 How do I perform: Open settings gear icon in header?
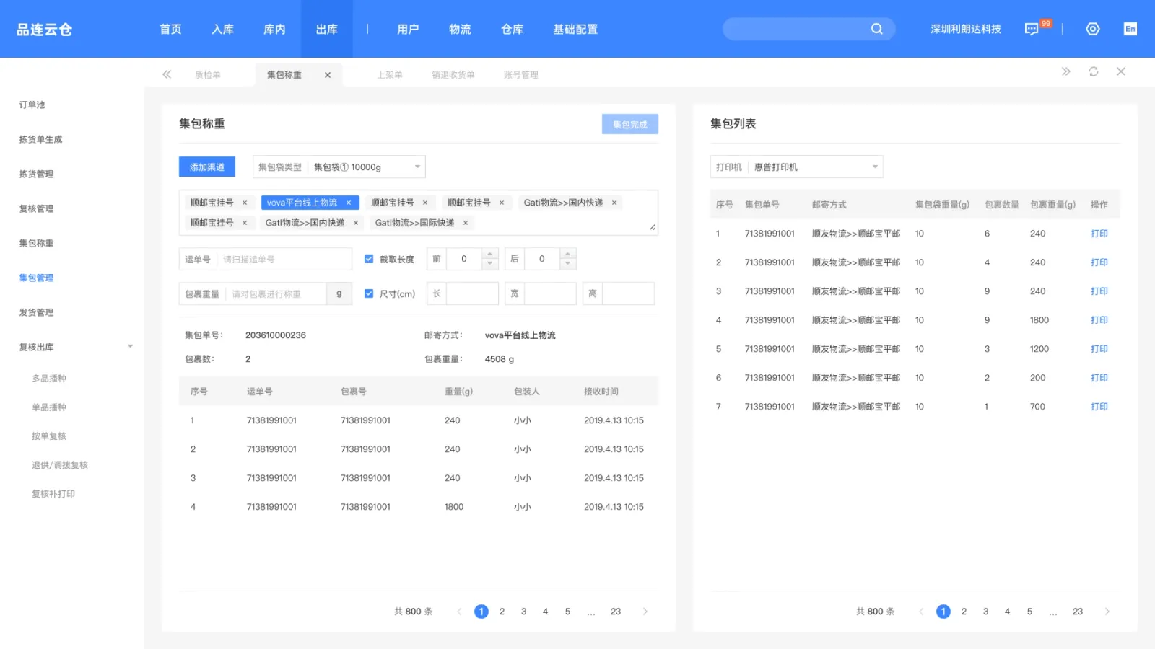[x=1093, y=29]
